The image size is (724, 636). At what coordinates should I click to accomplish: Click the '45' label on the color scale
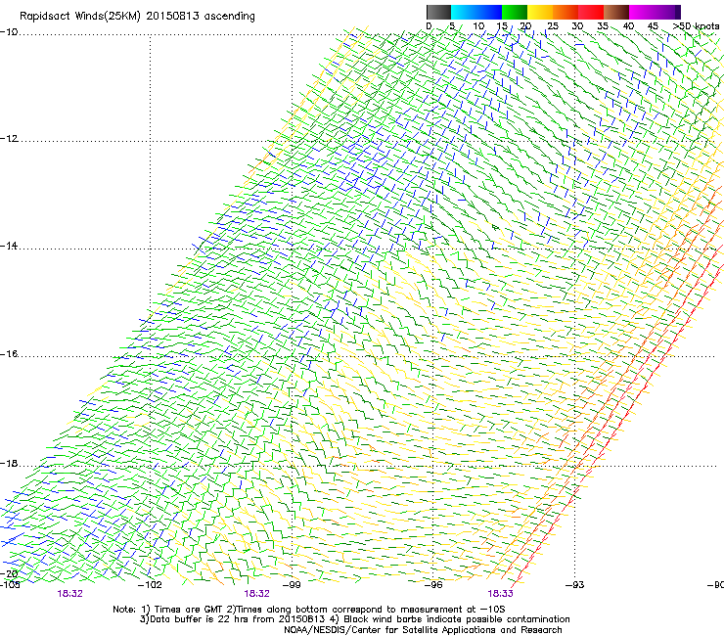coord(653,26)
